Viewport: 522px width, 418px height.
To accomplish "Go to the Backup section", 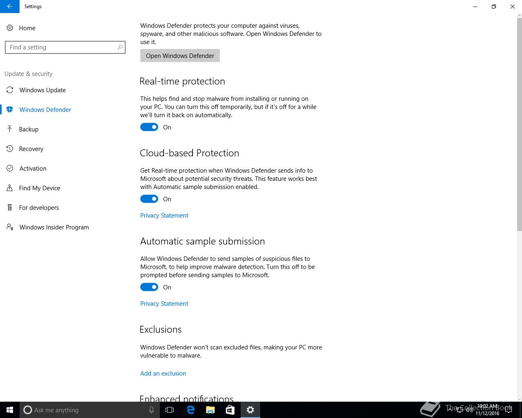I will point(65,129).
